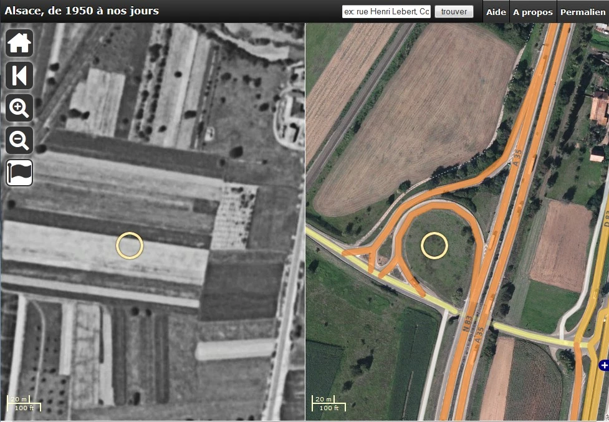Focus the address search input field
This screenshot has height=422, width=609.
pos(386,12)
